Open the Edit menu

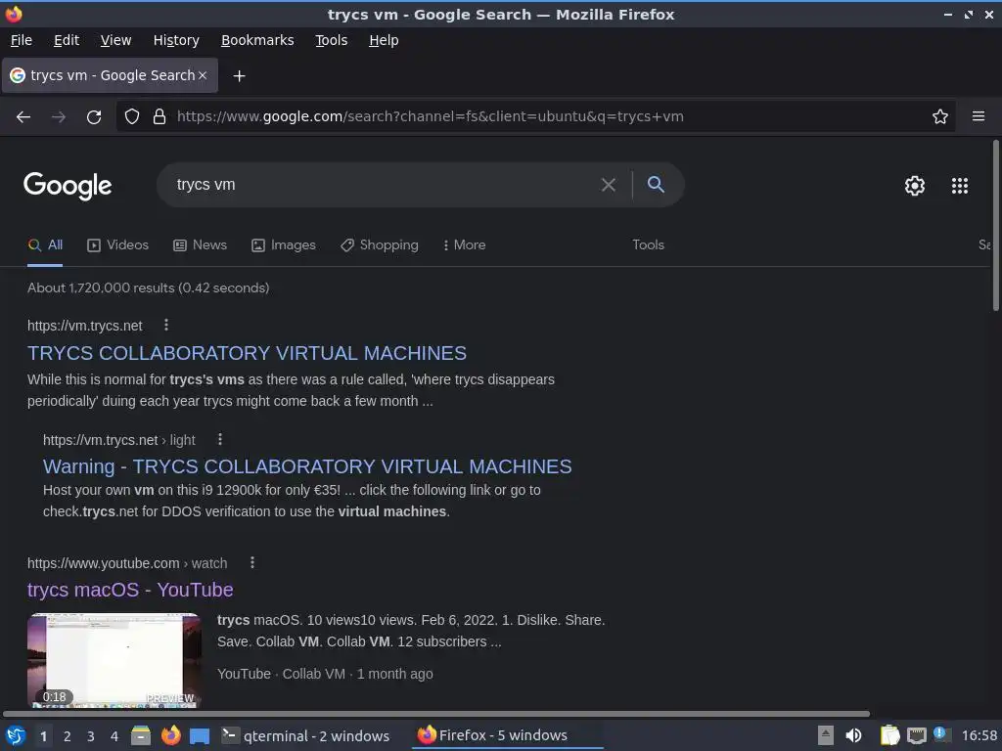67,40
